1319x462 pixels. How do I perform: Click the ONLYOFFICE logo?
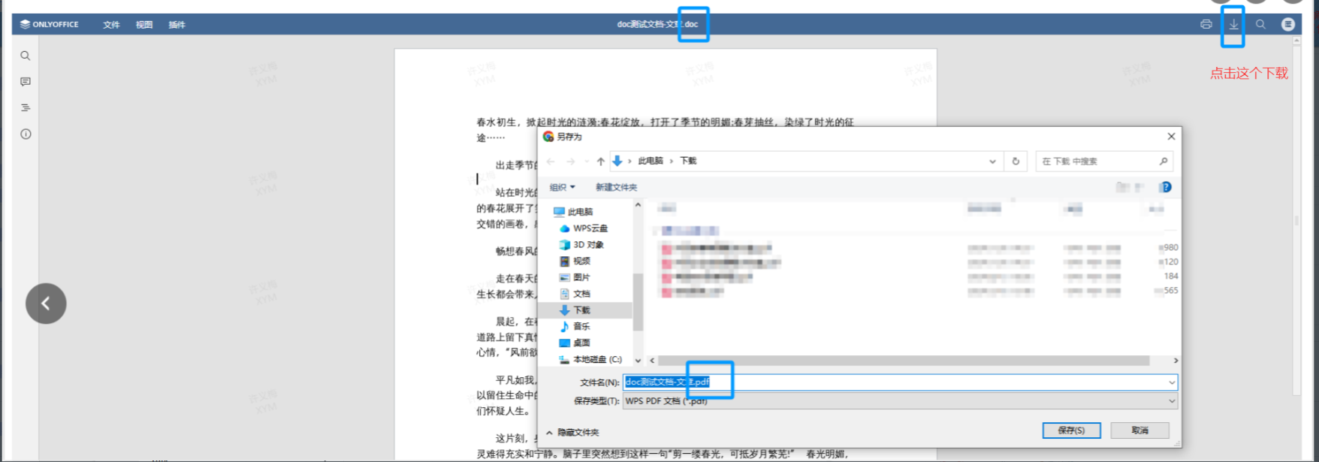pos(50,24)
